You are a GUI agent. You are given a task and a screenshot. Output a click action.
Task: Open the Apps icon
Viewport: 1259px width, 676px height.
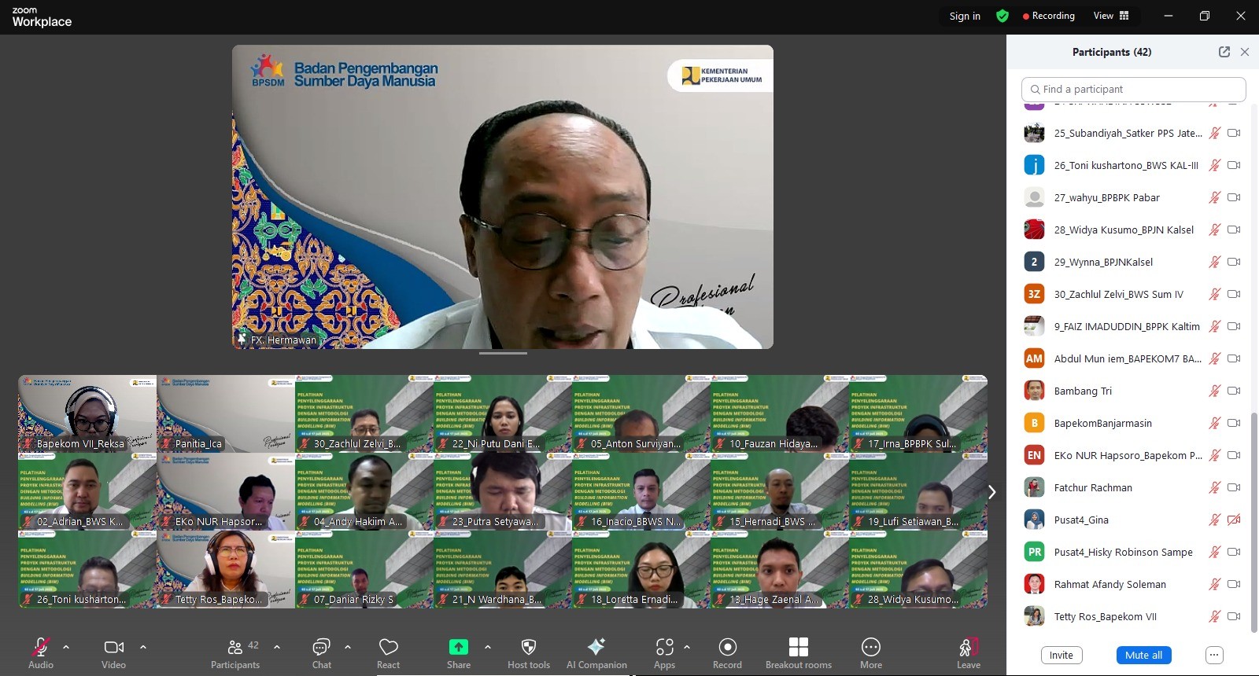click(664, 647)
